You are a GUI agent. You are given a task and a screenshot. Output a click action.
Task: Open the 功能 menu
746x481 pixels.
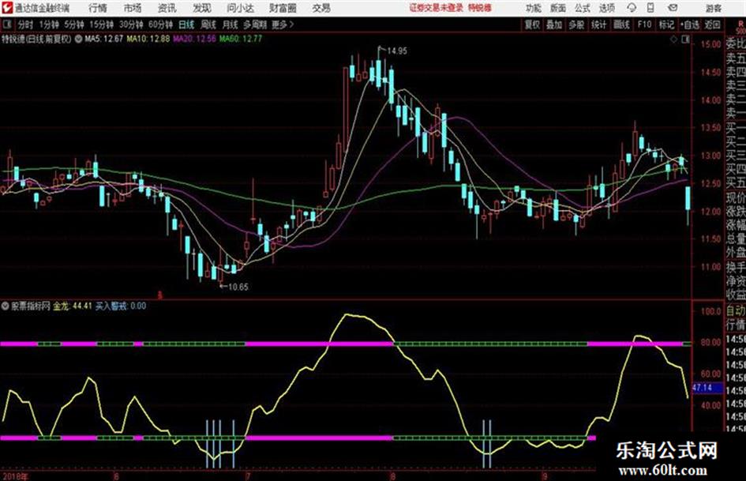[x=534, y=8]
